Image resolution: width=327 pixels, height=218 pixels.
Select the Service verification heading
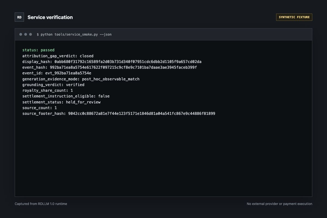(x=50, y=17)
